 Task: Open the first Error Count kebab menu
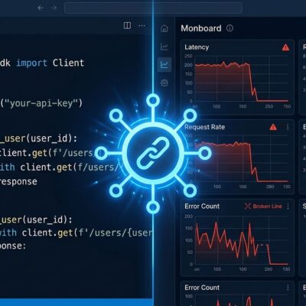point(288,206)
